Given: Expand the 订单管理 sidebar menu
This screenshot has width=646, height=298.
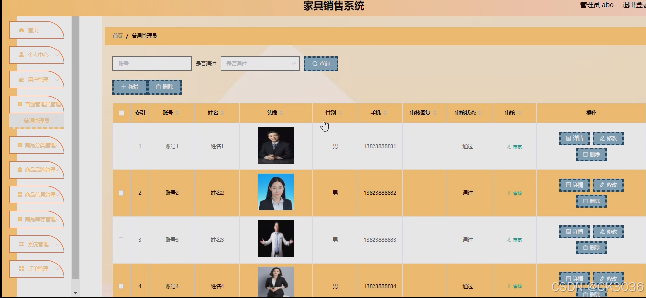Looking at the screenshot, I should 36,269.
